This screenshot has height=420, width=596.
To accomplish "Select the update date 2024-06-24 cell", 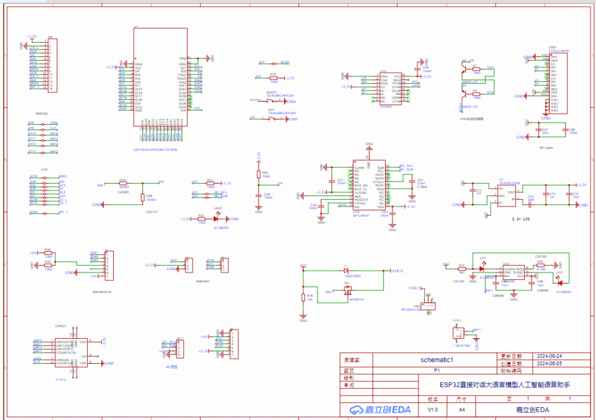I will coord(549,357).
